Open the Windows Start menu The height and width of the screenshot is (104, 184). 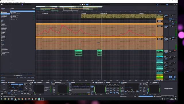[x=2, y=99]
